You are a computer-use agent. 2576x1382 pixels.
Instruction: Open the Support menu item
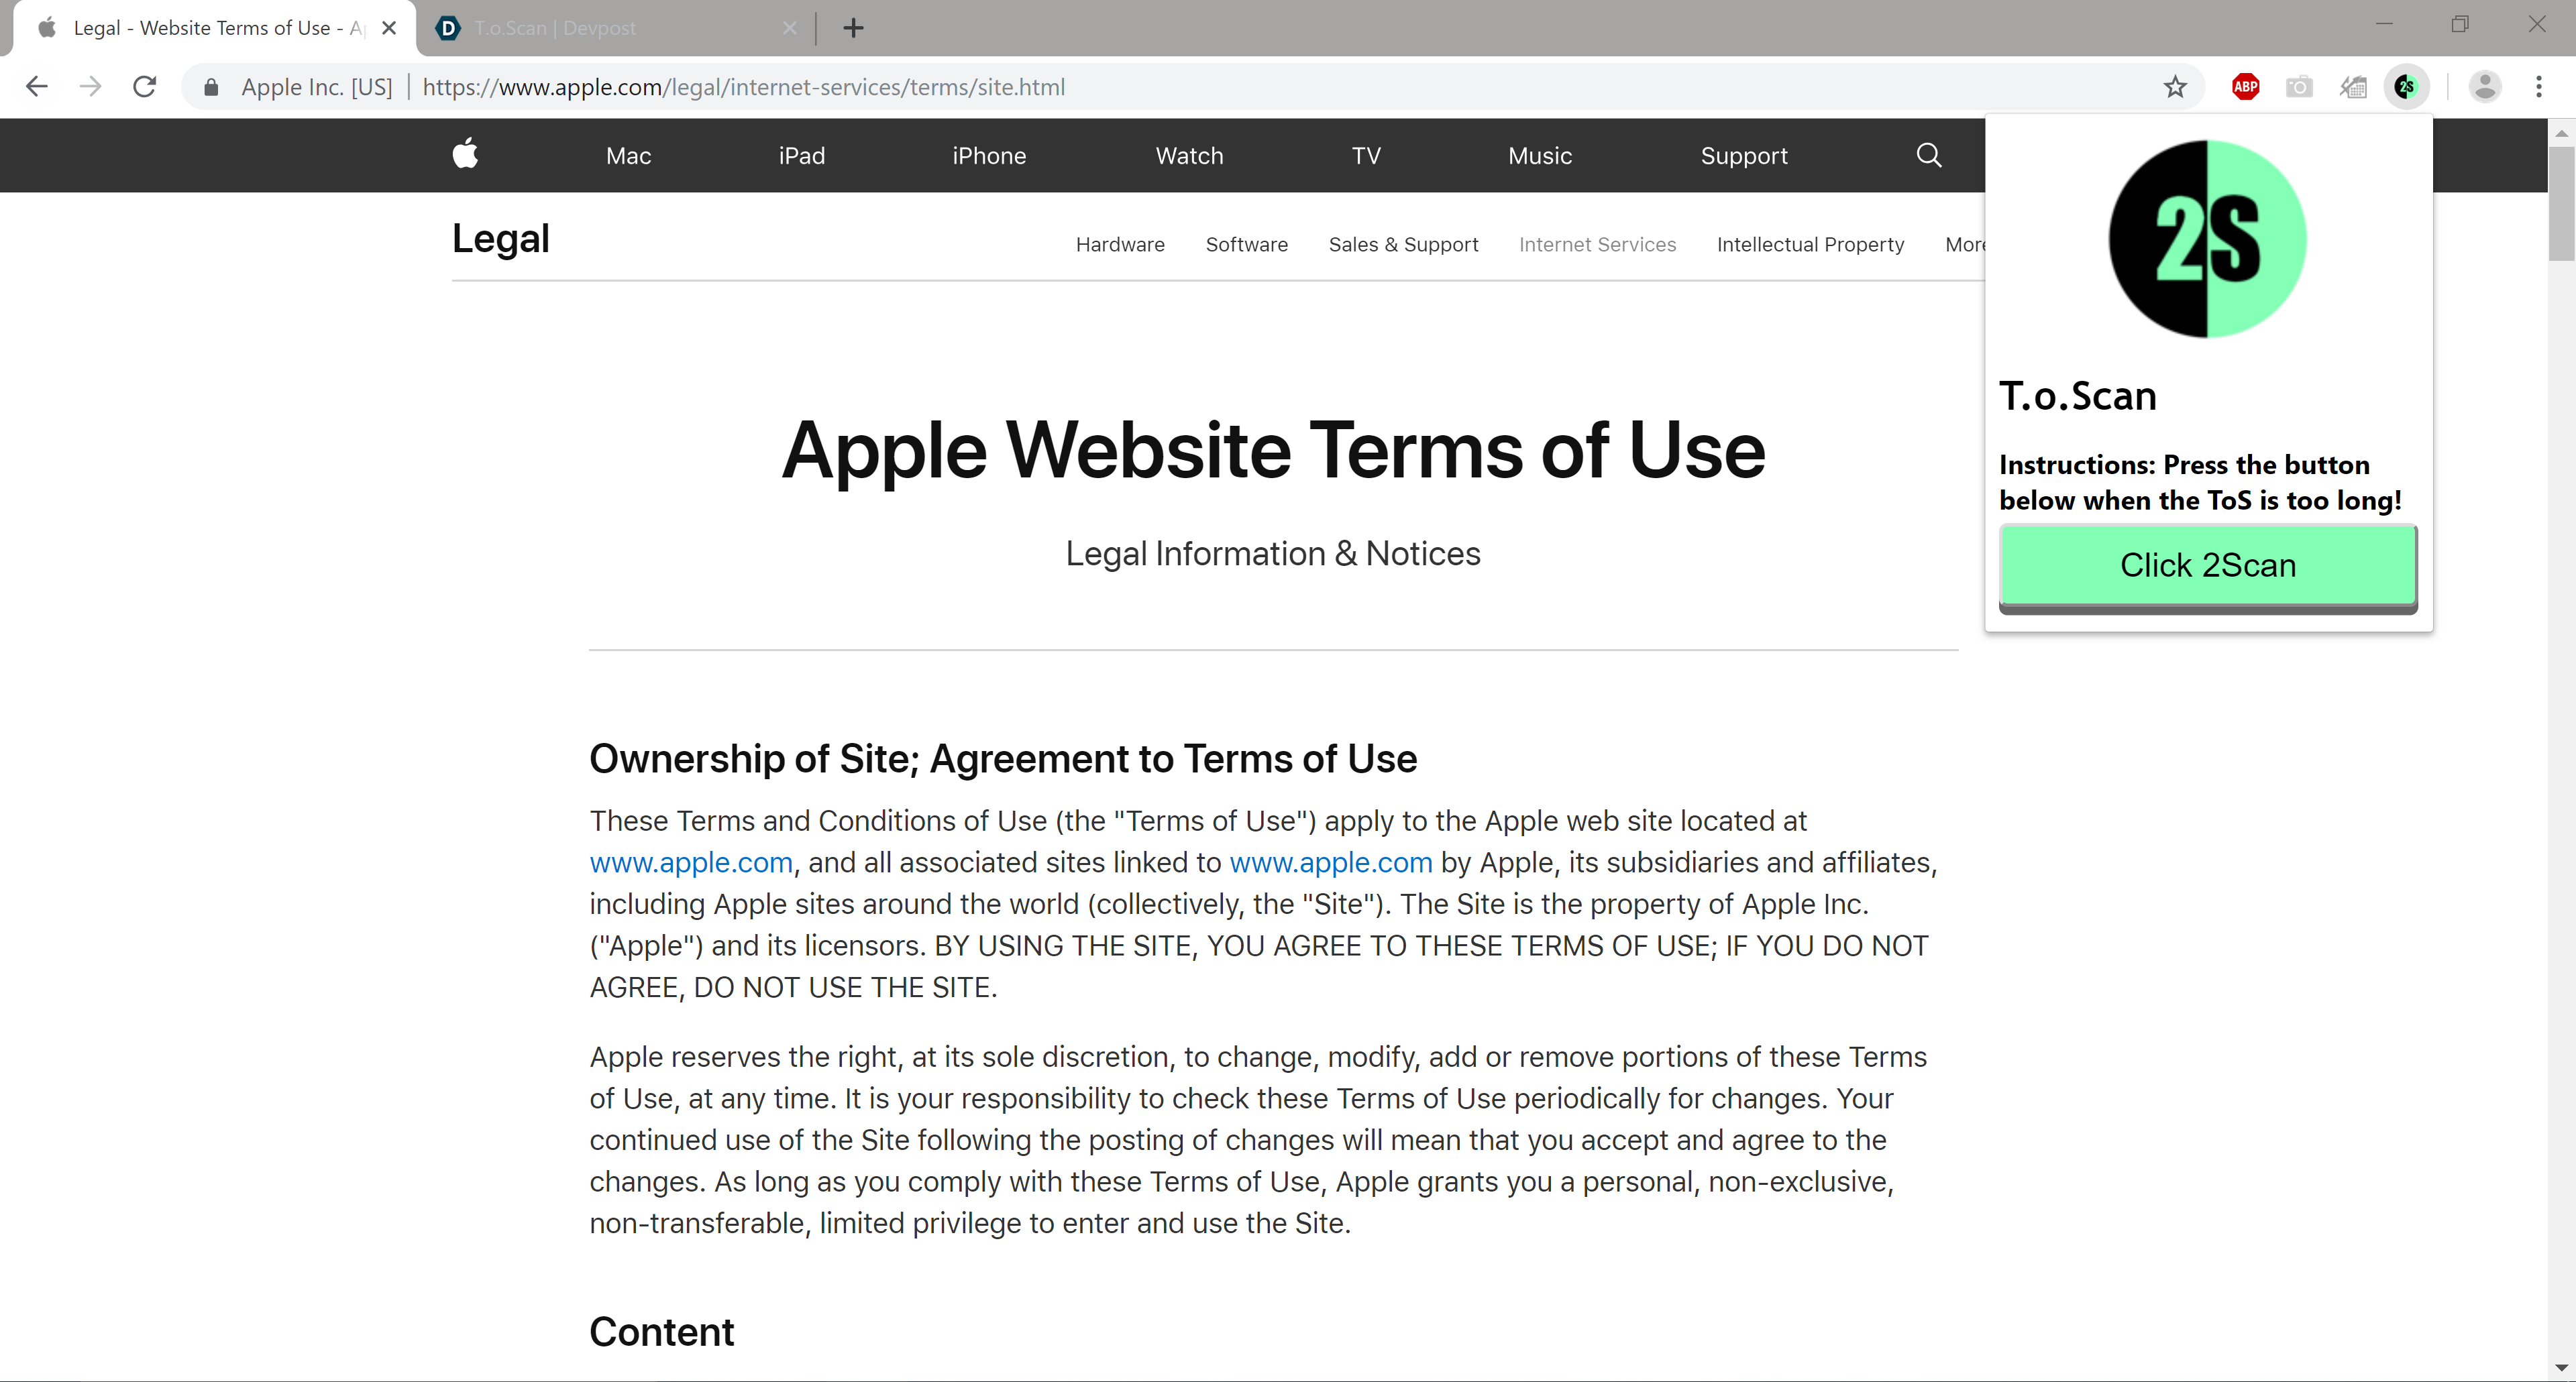[x=1743, y=156]
